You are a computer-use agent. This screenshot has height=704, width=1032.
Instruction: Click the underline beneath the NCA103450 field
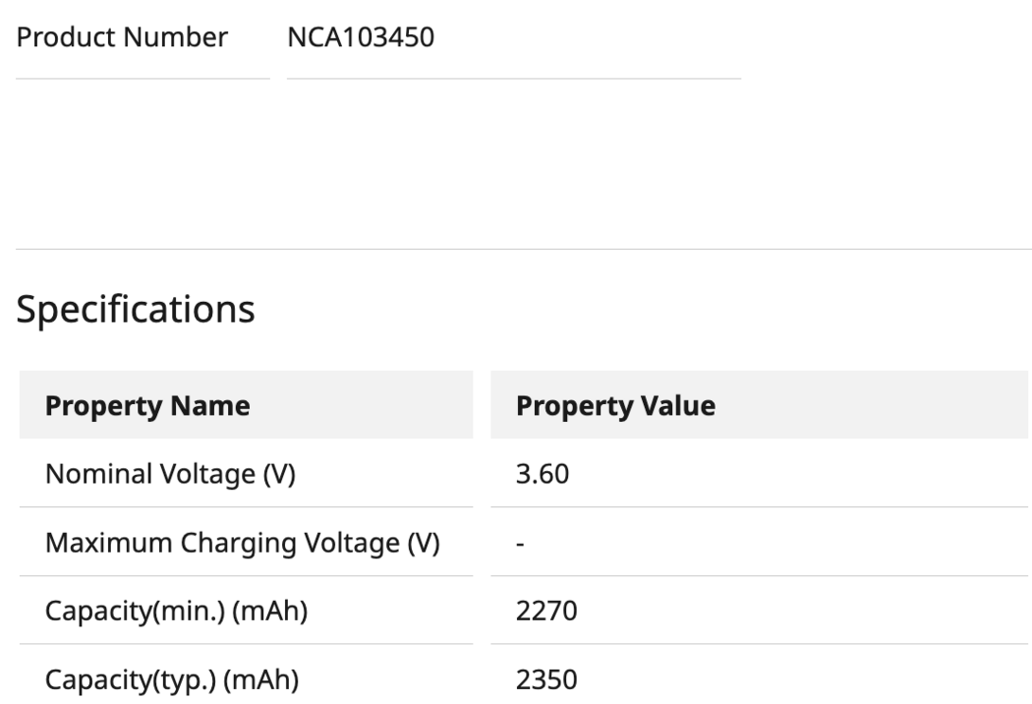pyautogui.click(x=513, y=79)
